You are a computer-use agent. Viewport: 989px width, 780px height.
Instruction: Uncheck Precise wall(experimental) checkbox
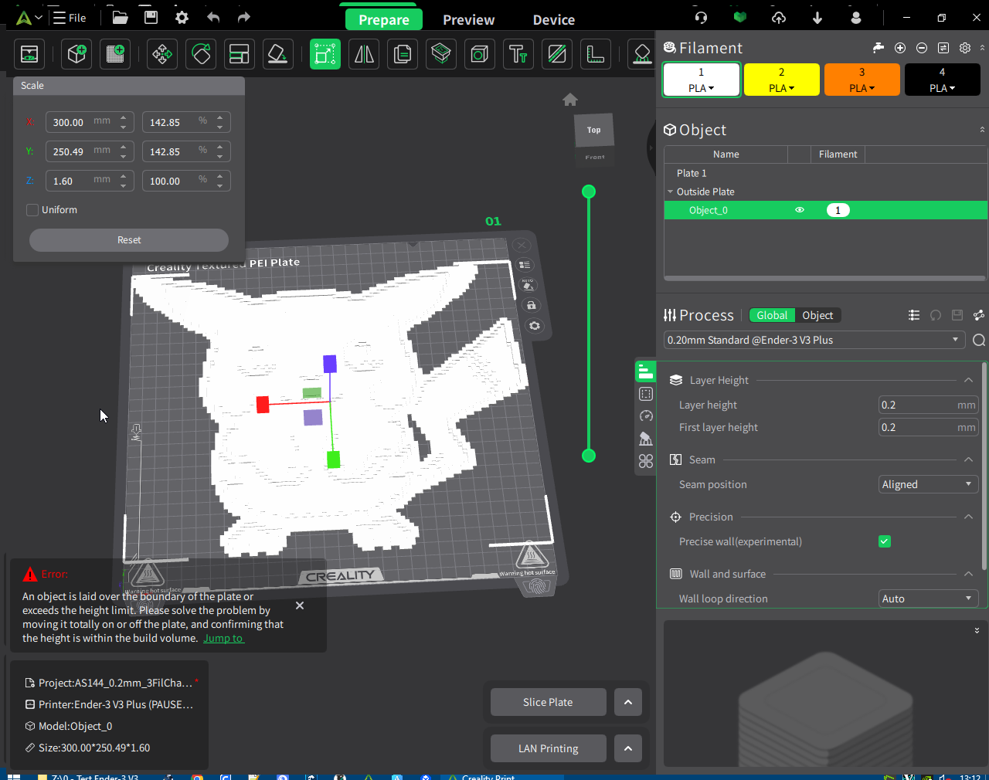click(x=885, y=541)
